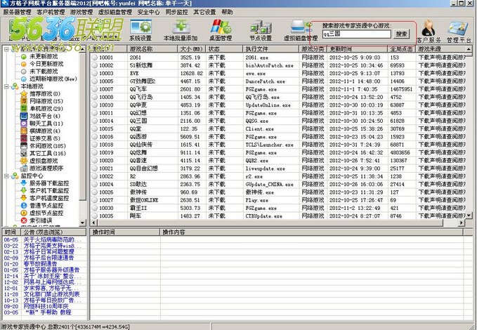Sort by 状态 column header

224,49
